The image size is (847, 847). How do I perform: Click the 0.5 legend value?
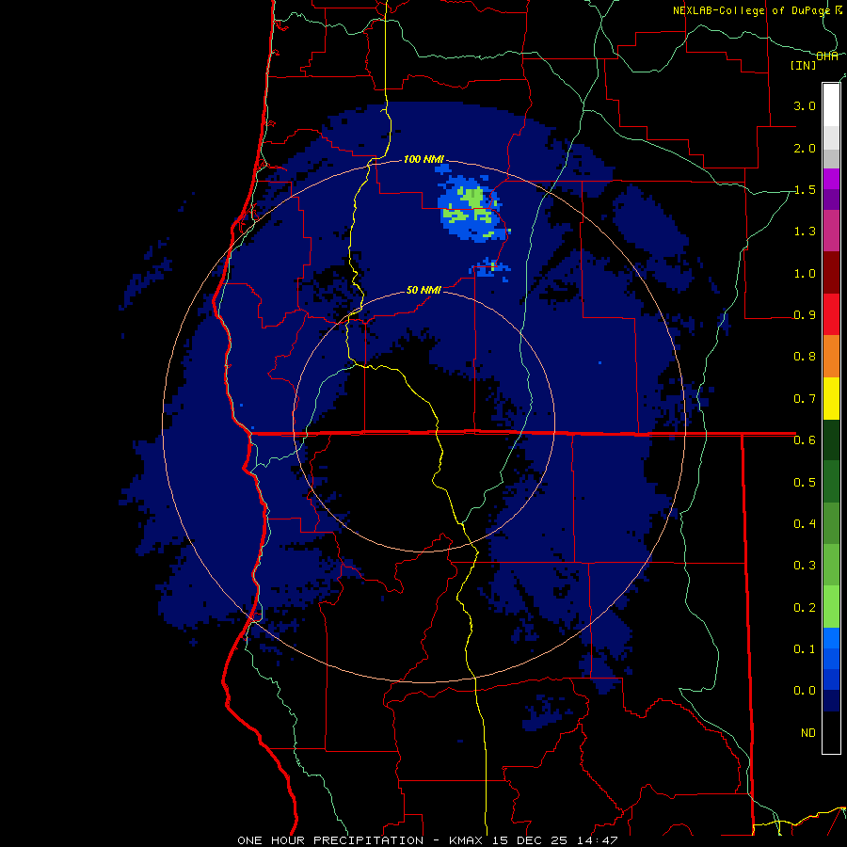pyautogui.click(x=805, y=482)
